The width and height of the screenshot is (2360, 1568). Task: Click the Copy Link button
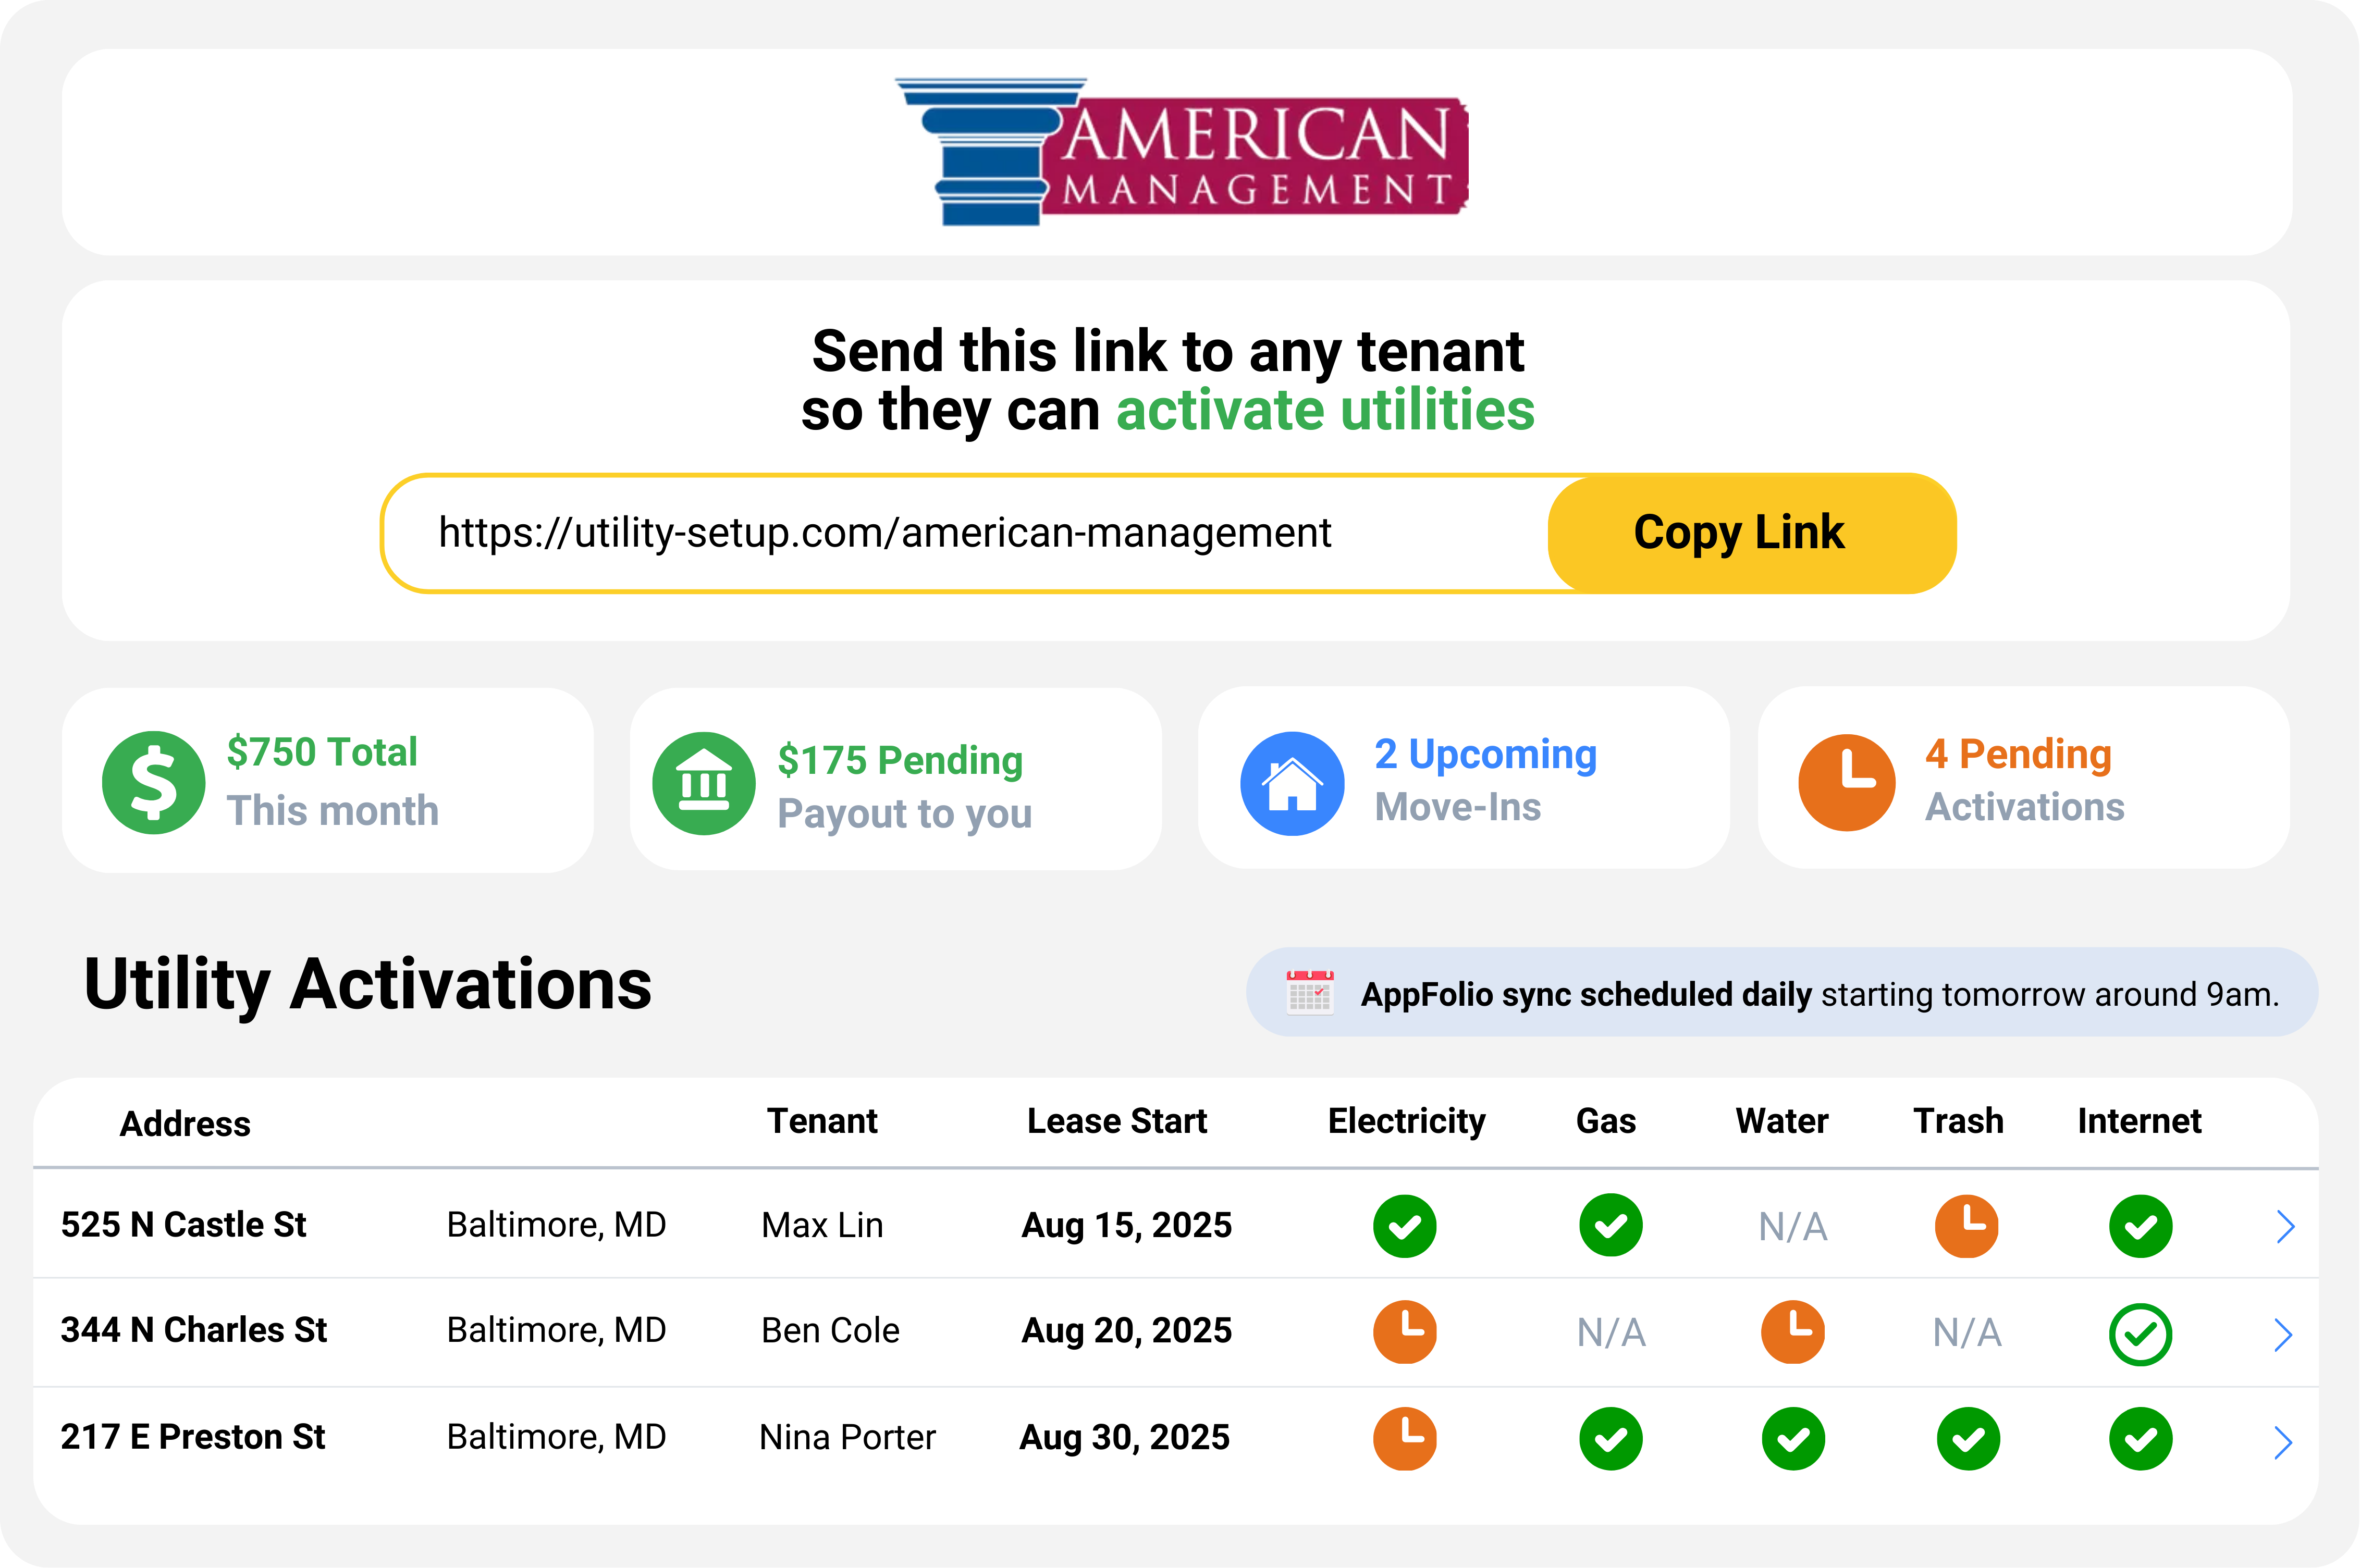[1752, 533]
